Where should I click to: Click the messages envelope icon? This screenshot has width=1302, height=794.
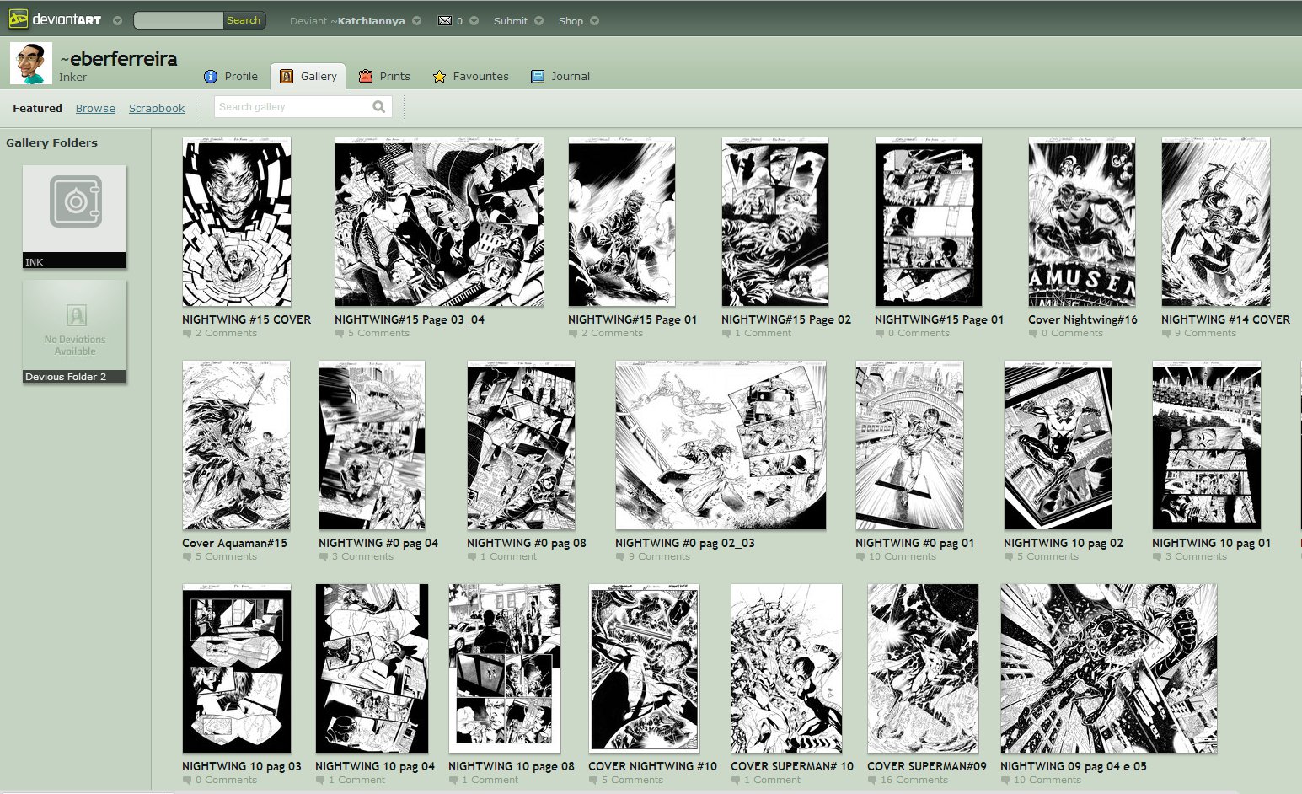click(445, 21)
